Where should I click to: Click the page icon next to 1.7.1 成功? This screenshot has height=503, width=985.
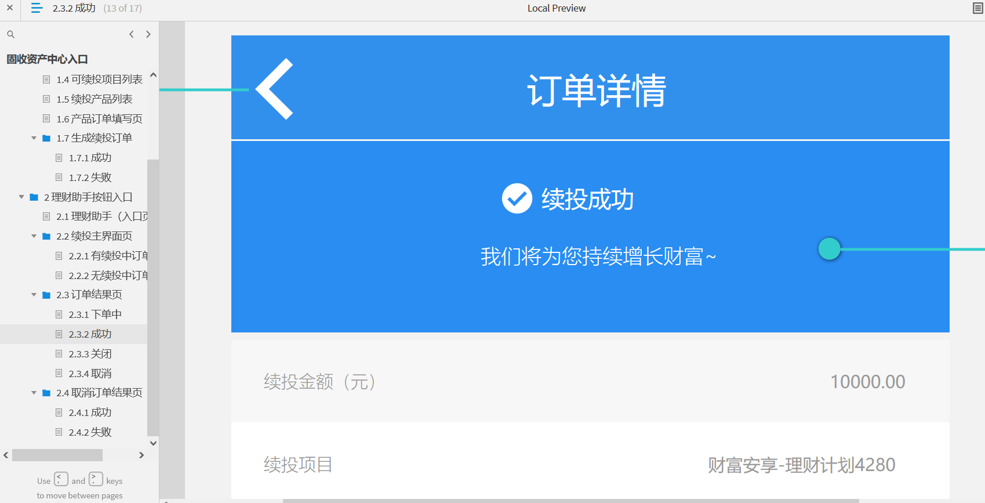tap(59, 158)
